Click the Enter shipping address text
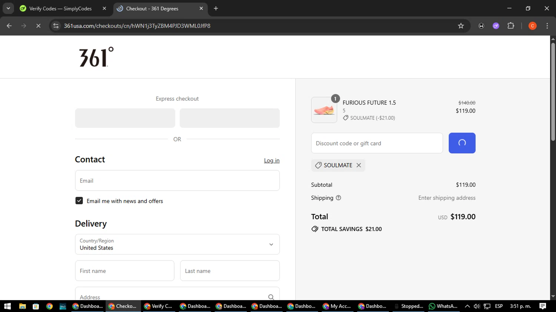 (x=447, y=198)
